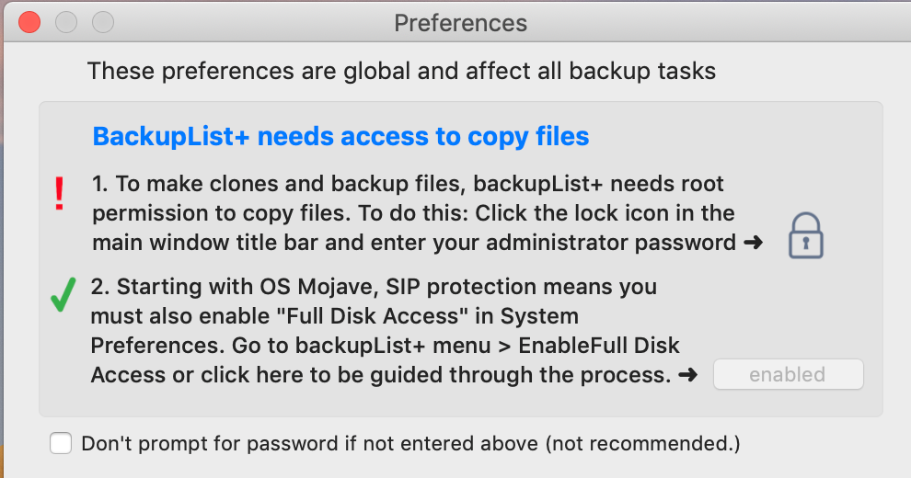
Task: Click the 'These preferences are global' description text
Action: click(x=401, y=71)
